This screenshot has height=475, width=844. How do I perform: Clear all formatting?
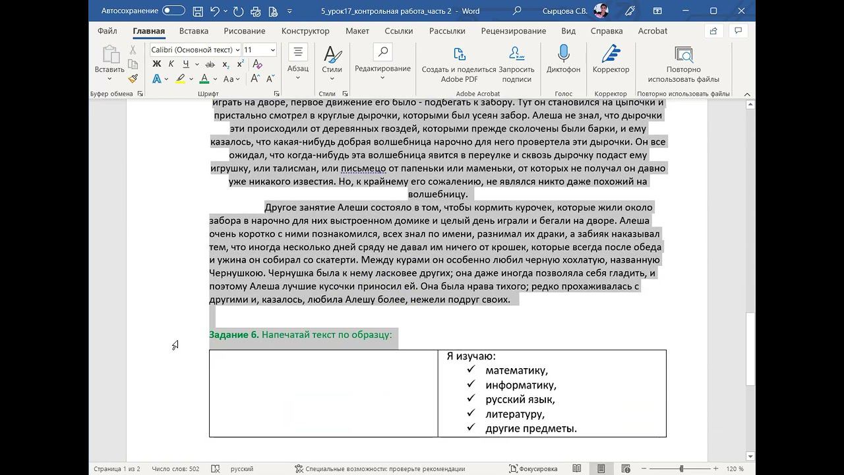257,64
